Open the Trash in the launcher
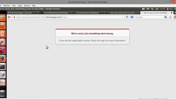Image resolution: width=176 pixels, height=99 pixels. [2, 94]
